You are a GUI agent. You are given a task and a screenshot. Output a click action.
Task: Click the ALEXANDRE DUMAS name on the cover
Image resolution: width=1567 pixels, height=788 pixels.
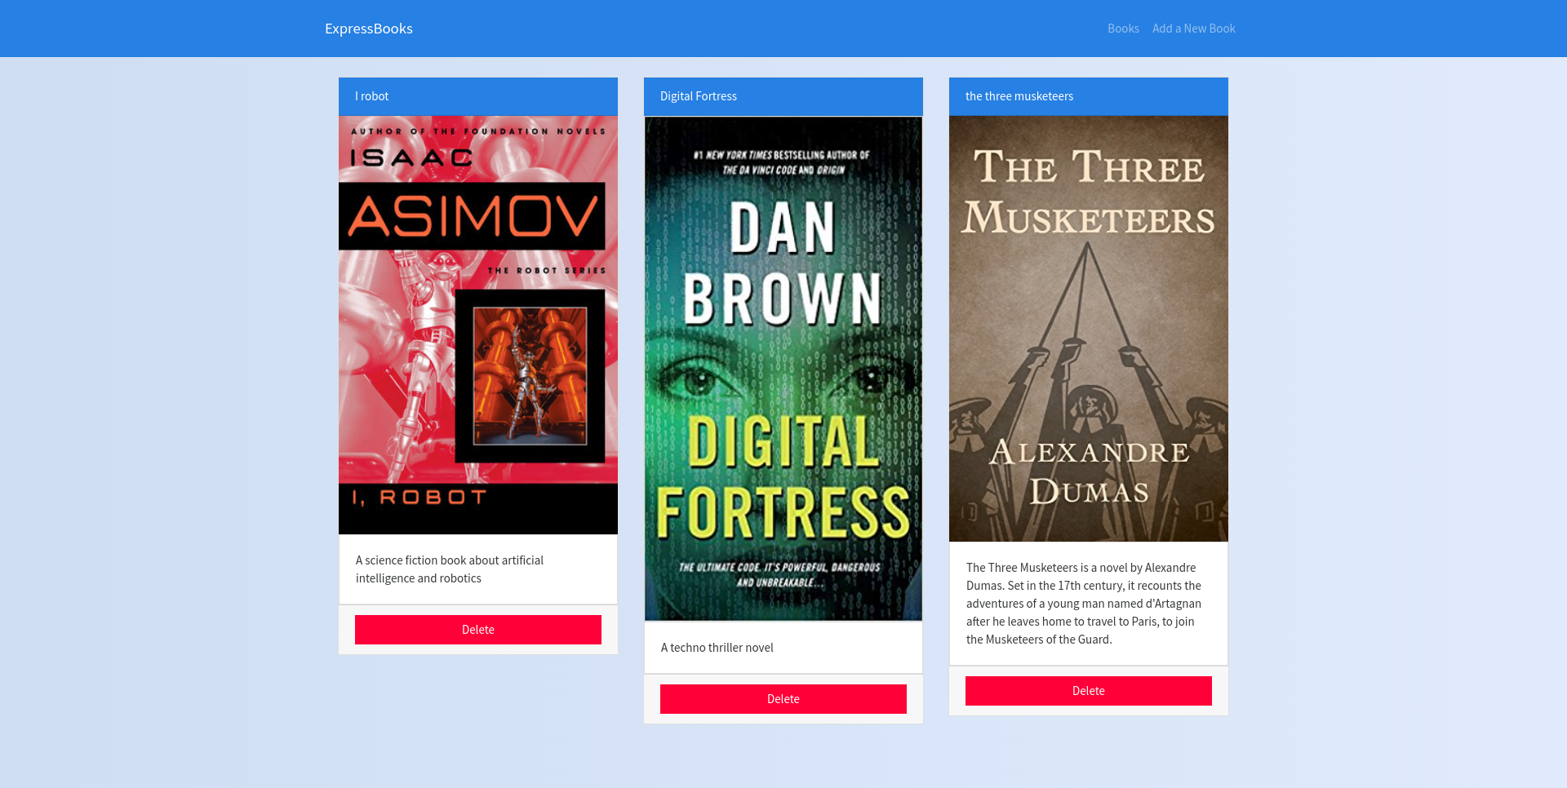click(x=1089, y=472)
